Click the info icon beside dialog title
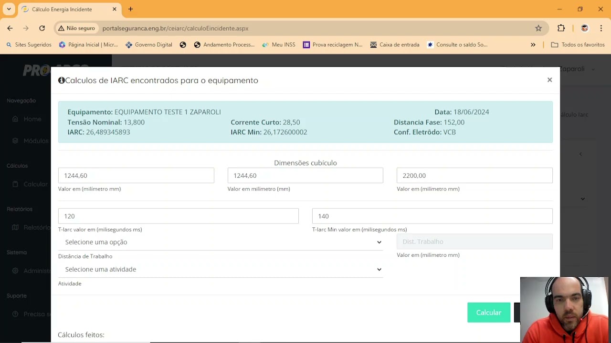Image resolution: width=611 pixels, height=343 pixels. point(62,81)
